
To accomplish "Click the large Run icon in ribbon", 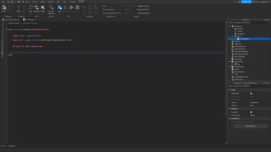I will [x=60, y=8].
